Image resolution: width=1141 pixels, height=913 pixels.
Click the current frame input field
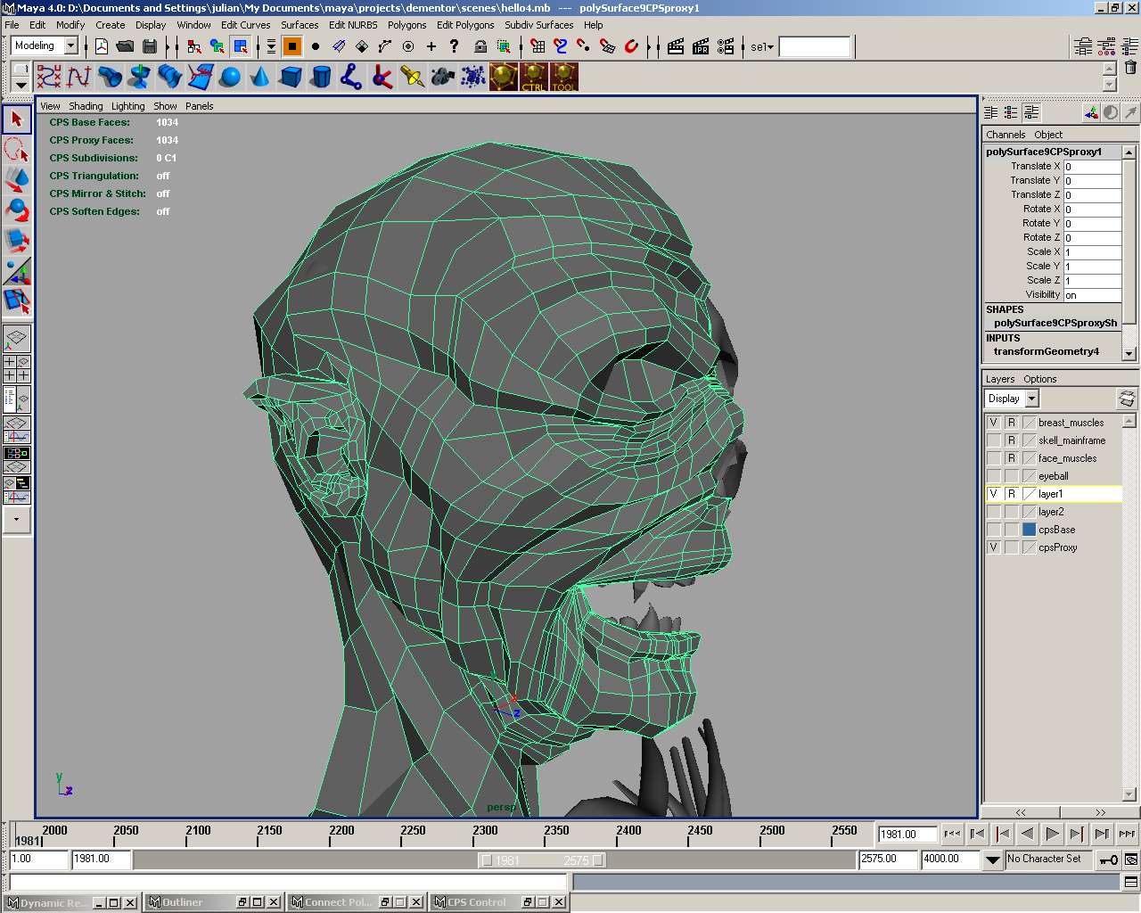coord(907,835)
